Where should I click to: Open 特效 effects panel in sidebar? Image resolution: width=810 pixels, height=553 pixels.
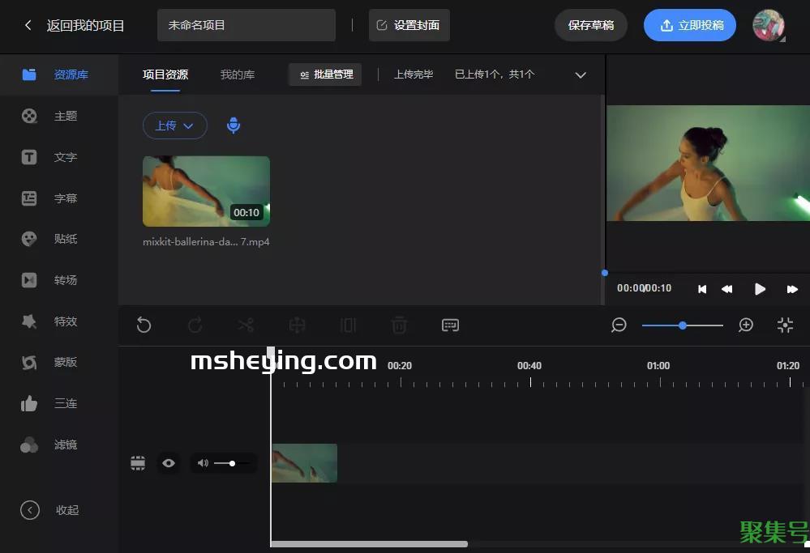(59, 321)
